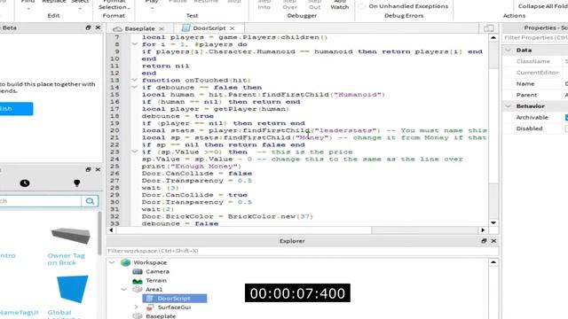Click the Terrain icon in Explorer
Image resolution: width=568 pixels, height=319 pixels.
coord(138,281)
